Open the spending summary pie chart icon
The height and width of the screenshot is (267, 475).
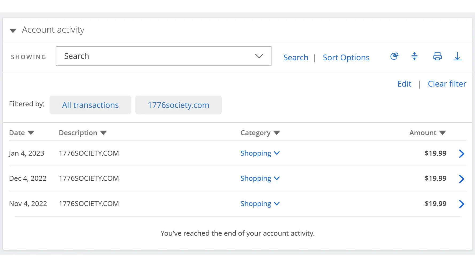click(x=394, y=56)
